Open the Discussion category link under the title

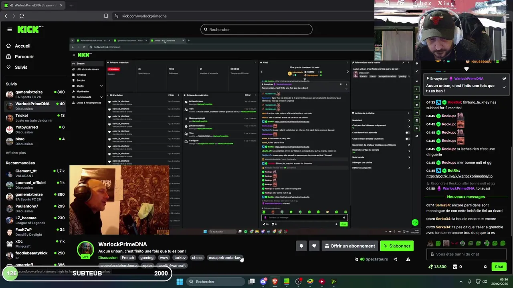click(108, 258)
